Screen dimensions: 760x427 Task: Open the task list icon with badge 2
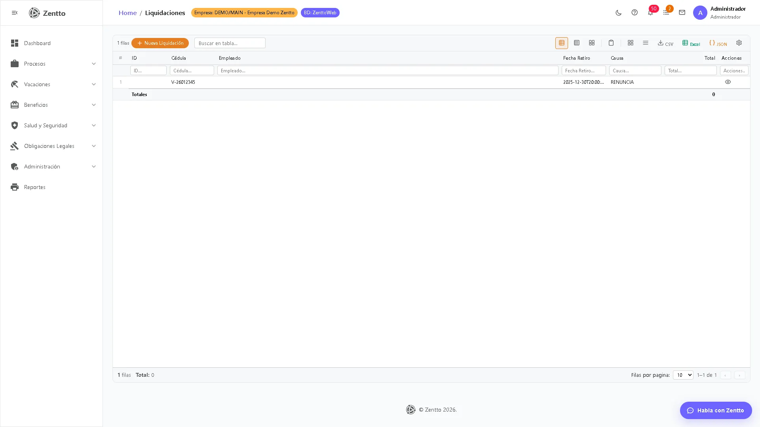click(x=666, y=13)
